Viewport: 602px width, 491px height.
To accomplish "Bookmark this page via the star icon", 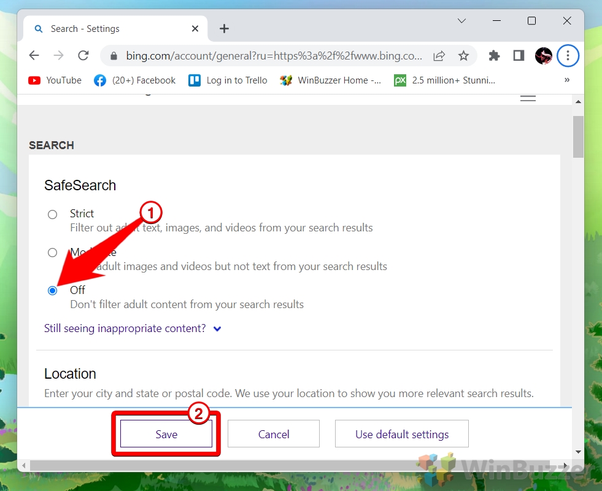I will click(464, 55).
